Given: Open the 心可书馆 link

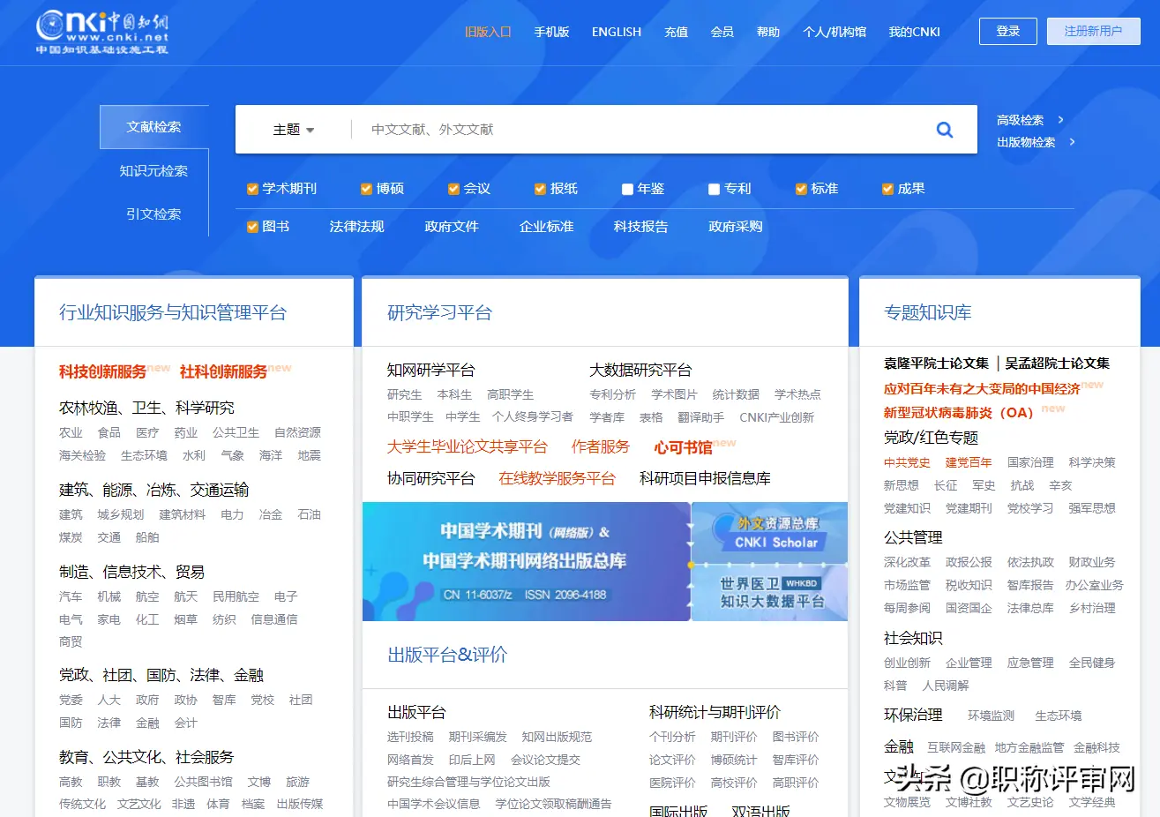Looking at the screenshot, I should click(x=683, y=447).
